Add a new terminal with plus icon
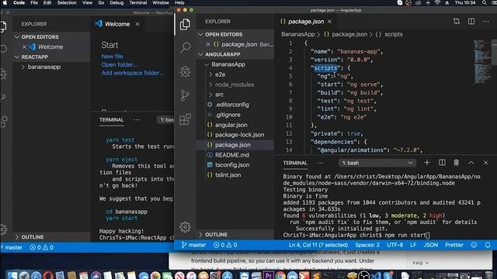The height and width of the screenshot is (279, 497). pos(427,163)
